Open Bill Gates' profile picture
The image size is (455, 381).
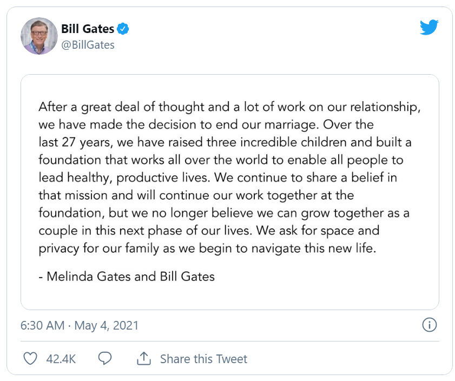39,36
